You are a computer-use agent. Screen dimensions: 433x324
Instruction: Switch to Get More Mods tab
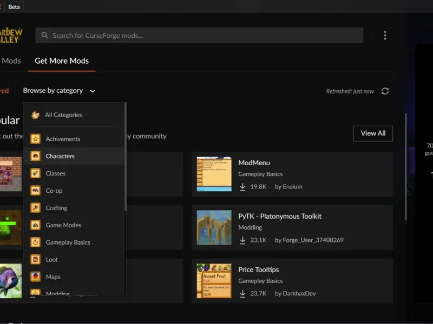pos(62,61)
